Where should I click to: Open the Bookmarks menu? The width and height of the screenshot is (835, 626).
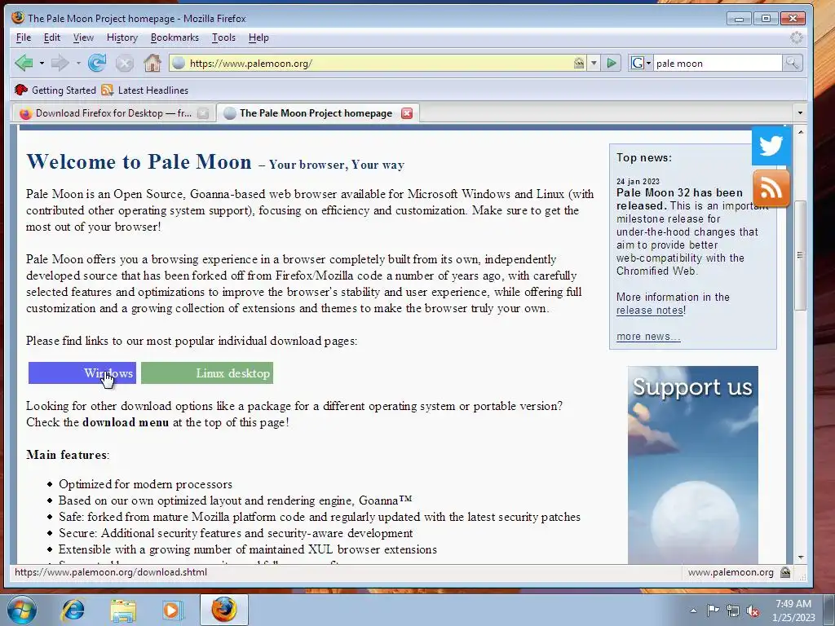[175, 37]
